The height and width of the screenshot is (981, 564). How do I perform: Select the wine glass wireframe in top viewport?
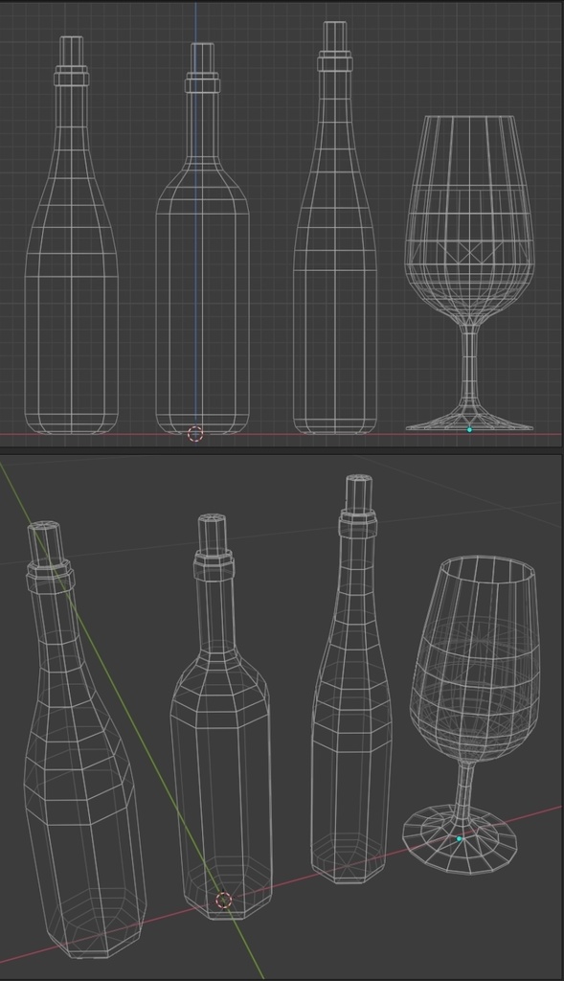[469, 273]
